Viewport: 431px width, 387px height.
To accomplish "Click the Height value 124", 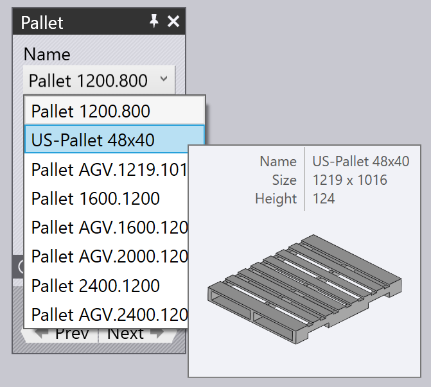I will [324, 198].
